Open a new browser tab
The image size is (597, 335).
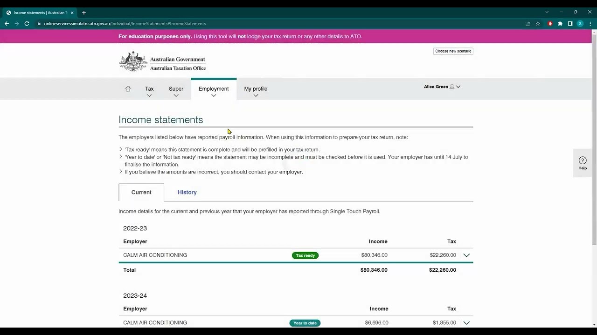(x=84, y=13)
